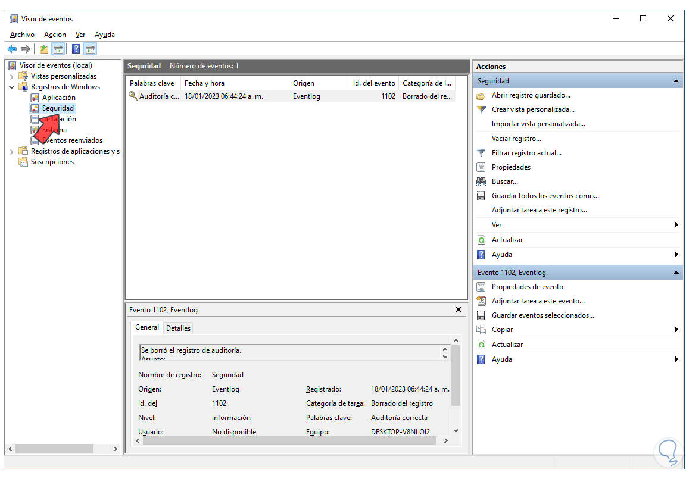Click the Copiar icon in event actions

click(481, 330)
